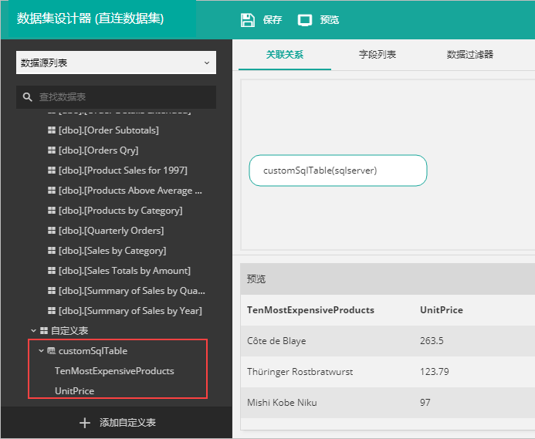
Task: Click the 保存 button label
Action: coord(272,20)
